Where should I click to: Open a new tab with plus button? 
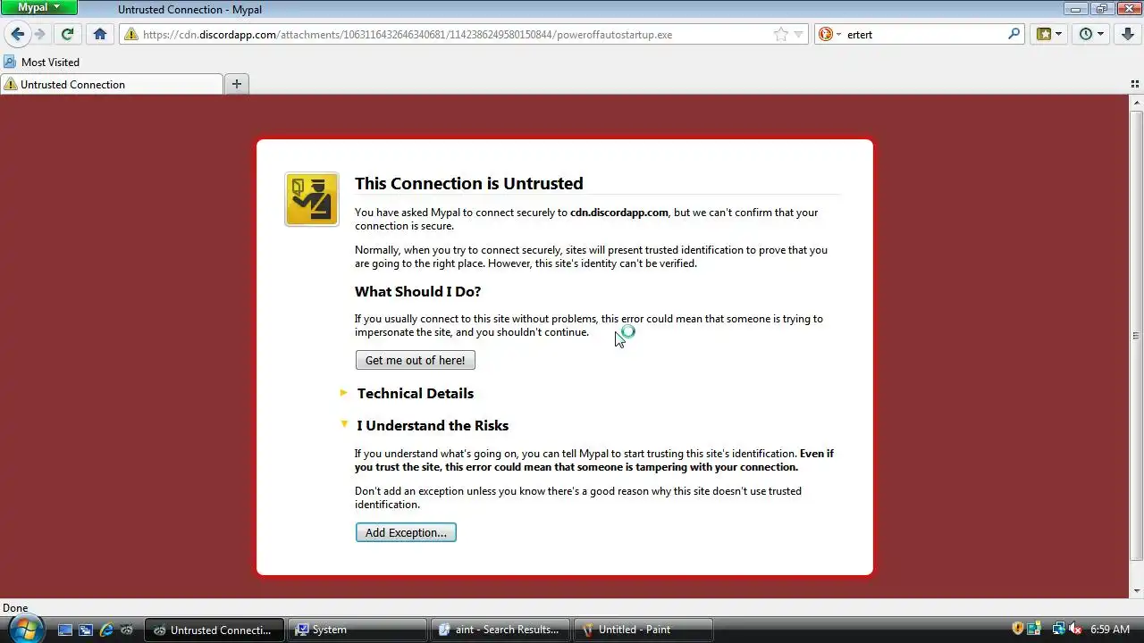(237, 84)
